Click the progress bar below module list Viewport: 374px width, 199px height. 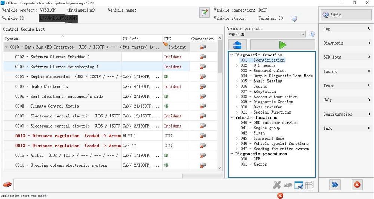202,176
